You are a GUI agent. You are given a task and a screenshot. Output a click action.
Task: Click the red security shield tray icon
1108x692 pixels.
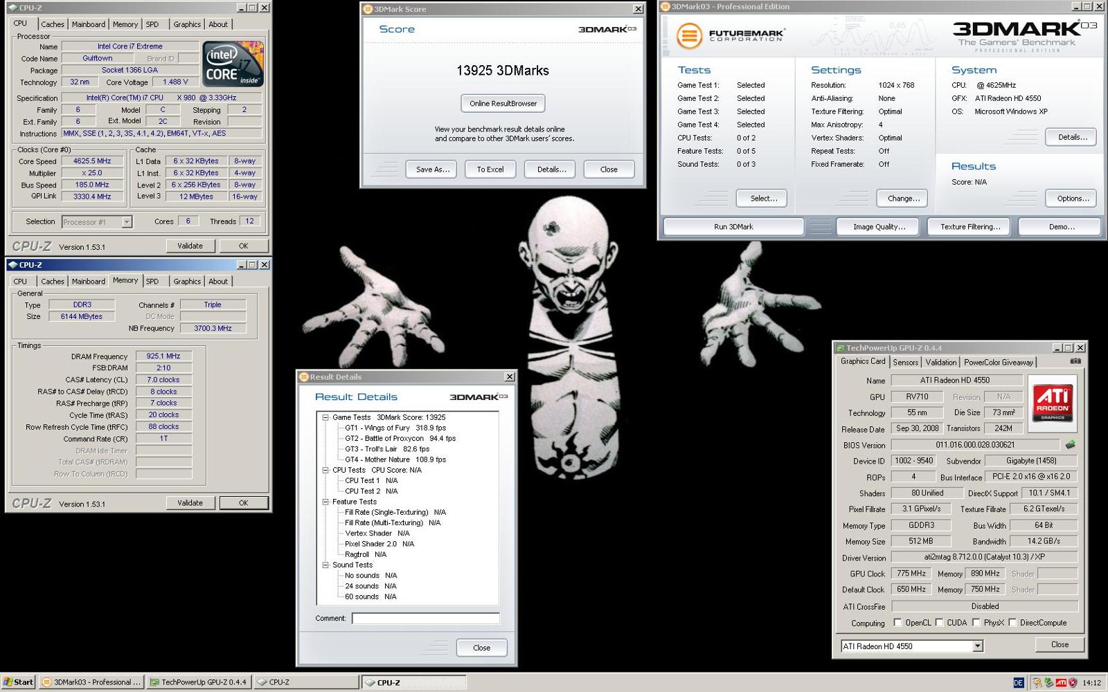(x=1072, y=682)
